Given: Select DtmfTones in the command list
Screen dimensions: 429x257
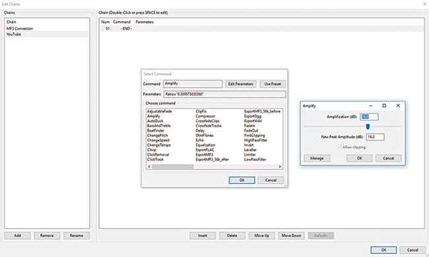Looking at the screenshot, I should 205,135.
